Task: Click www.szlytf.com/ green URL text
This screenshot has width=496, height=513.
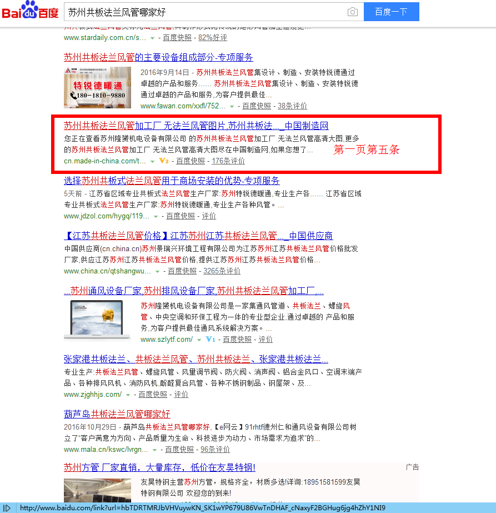Action: click(167, 340)
